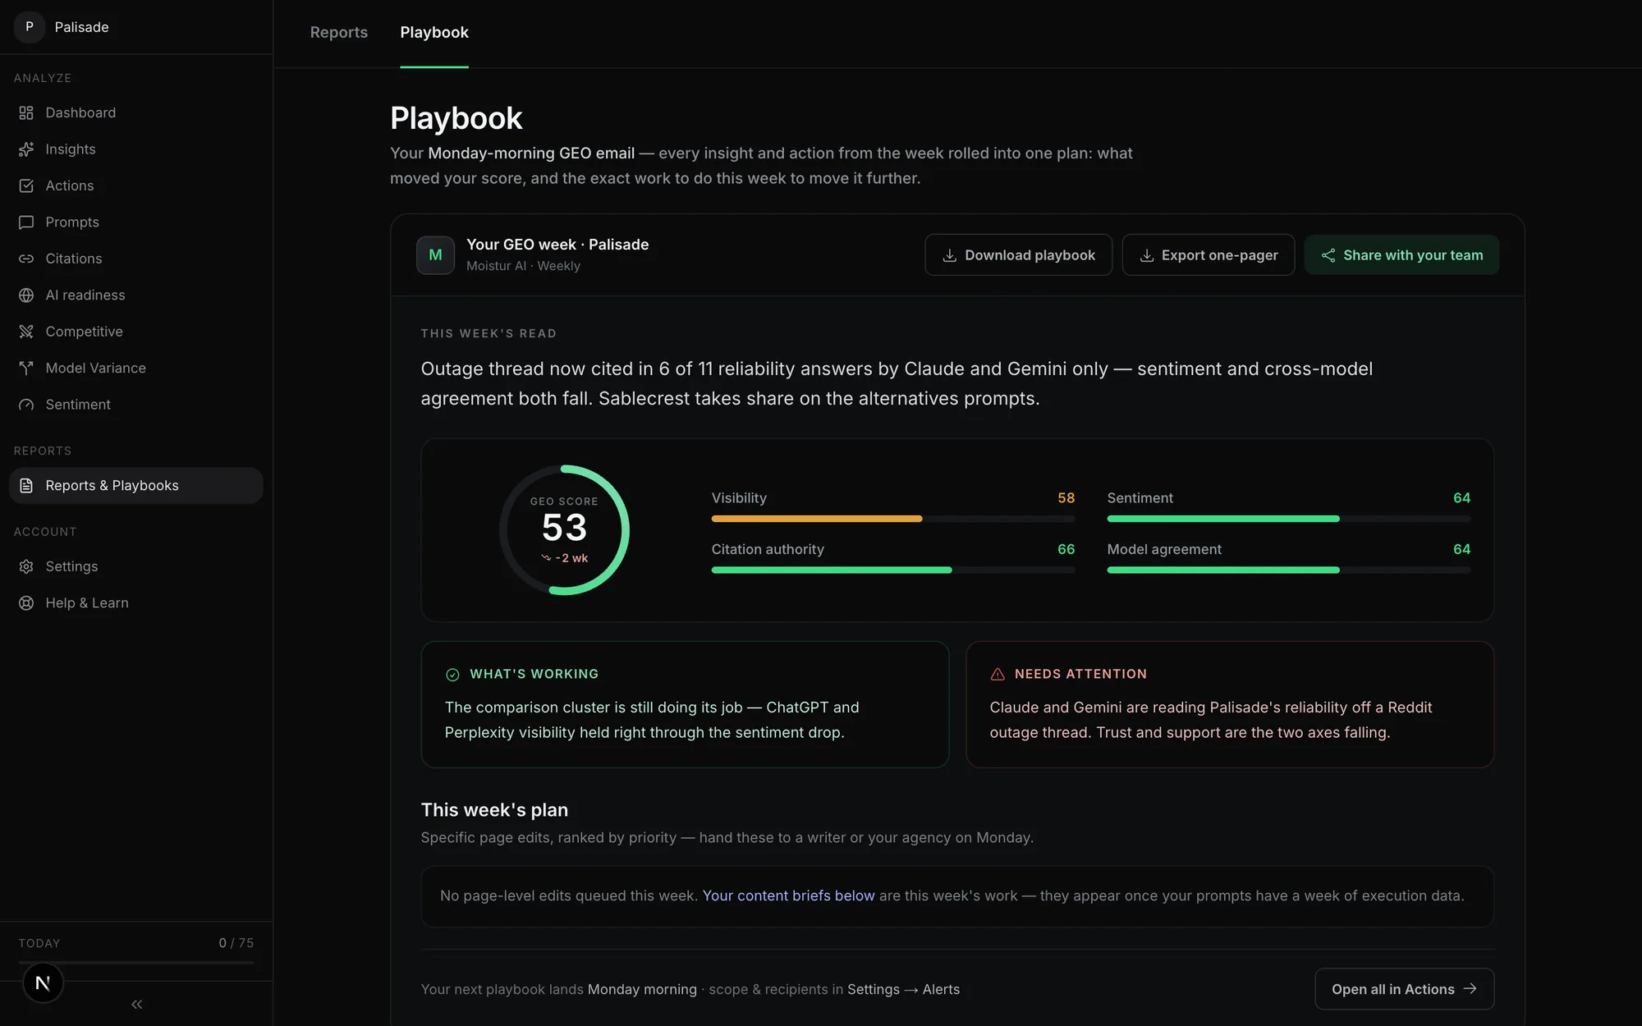Click the Reports & Playbooks document icon

pos(26,486)
